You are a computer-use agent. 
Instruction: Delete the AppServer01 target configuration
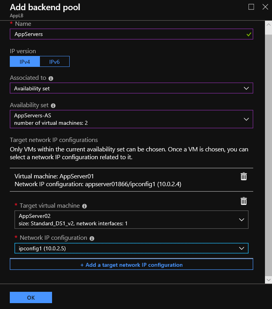click(243, 176)
